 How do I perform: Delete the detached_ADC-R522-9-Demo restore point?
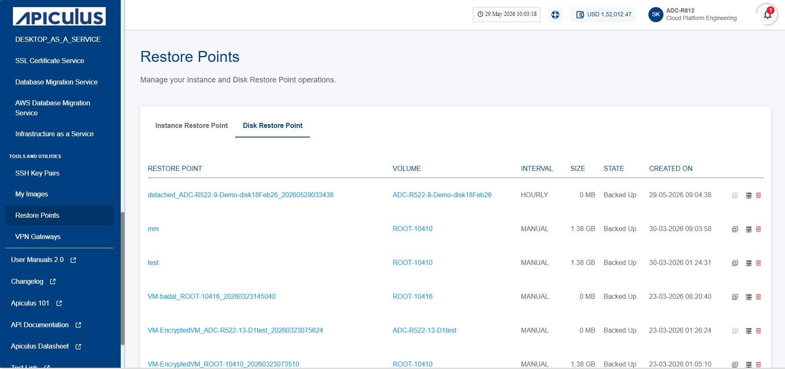(759, 195)
